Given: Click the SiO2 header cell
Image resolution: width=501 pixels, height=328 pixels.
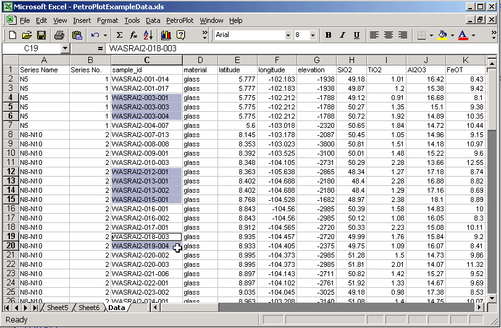Looking at the screenshot, I should (352, 70).
